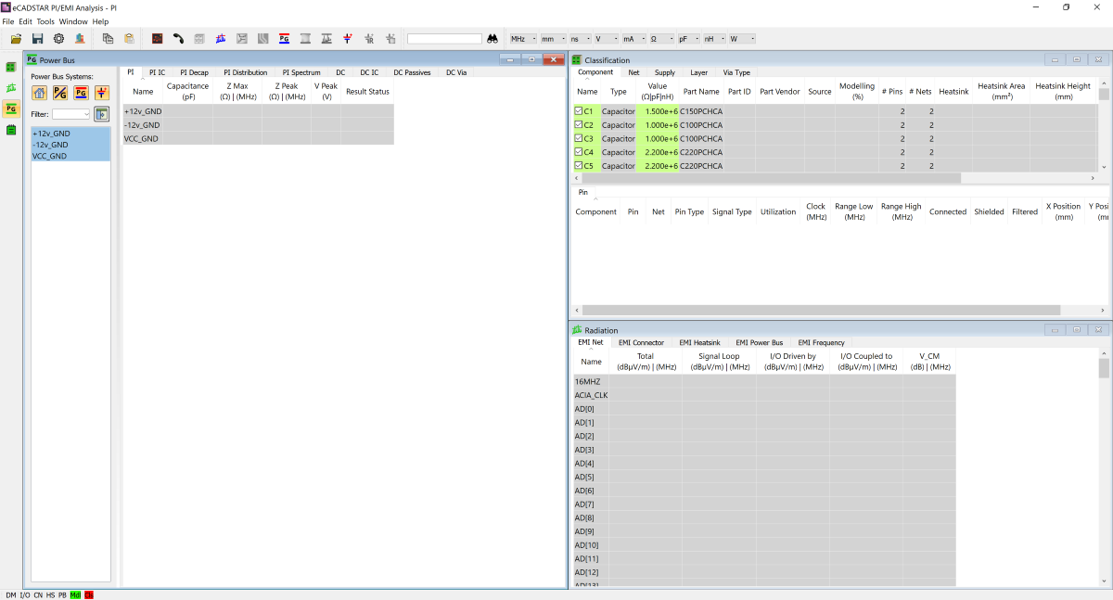Open the MHz frequency unit dropdown
This screenshot has height=600, width=1113.
point(523,39)
